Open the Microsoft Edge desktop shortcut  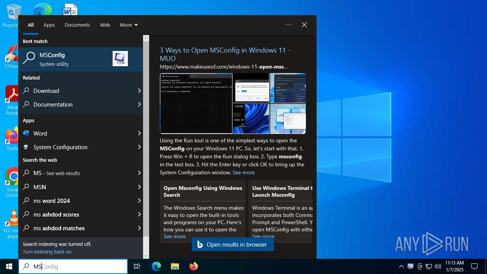pyautogui.click(x=42, y=8)
